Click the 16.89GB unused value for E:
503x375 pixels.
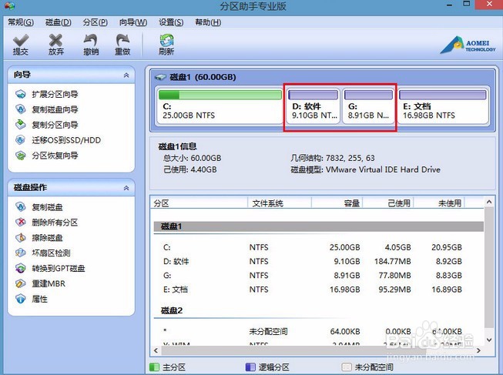point(447,290)
